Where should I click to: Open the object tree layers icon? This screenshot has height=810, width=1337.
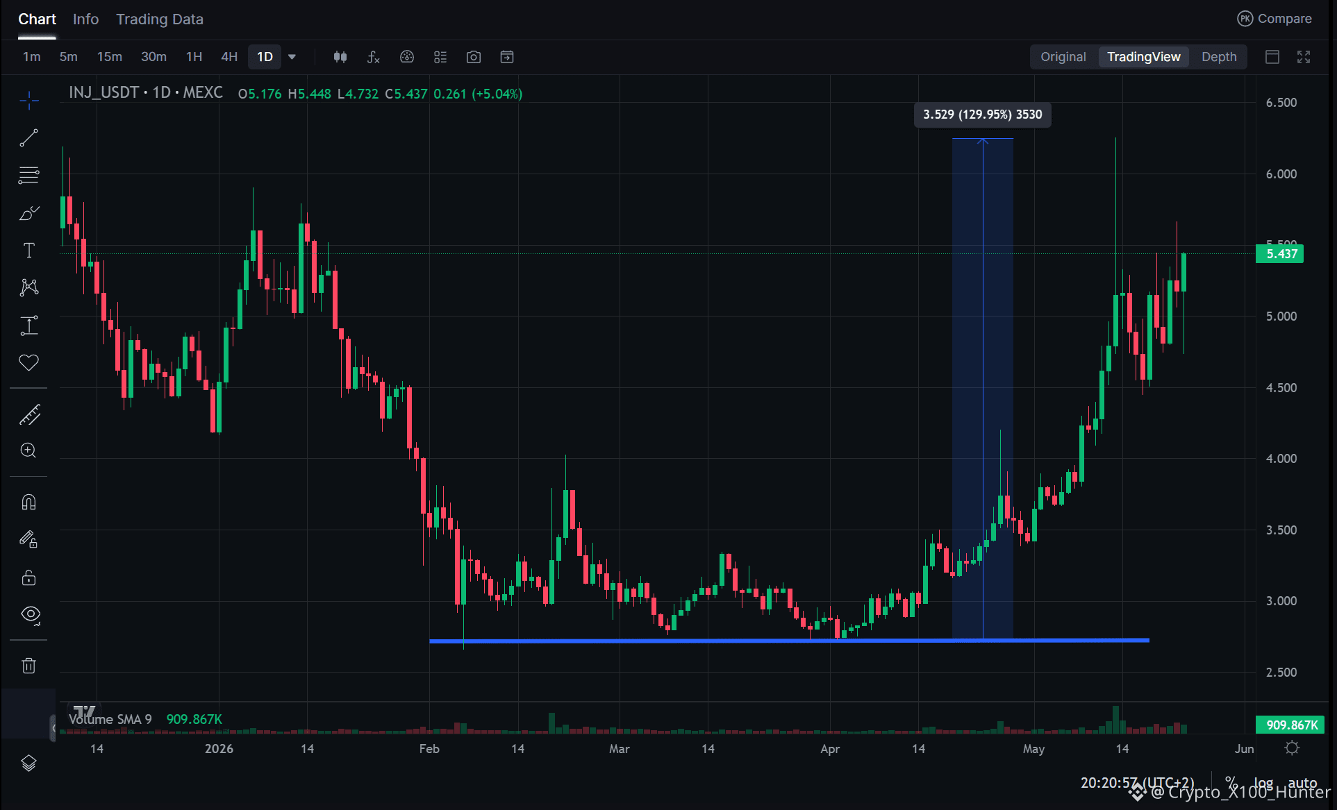29,763
